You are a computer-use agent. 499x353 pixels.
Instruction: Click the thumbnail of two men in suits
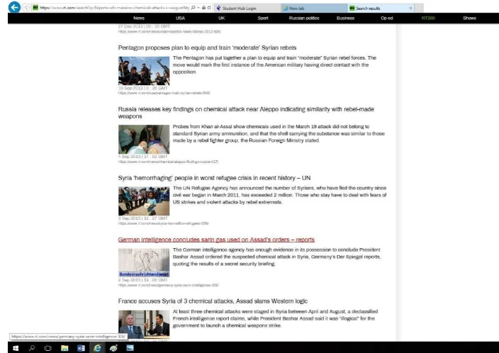point(144,325)
